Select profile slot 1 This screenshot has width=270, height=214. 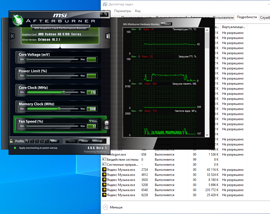point(27,141)
